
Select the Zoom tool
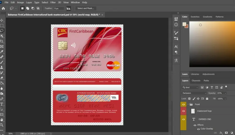2,125
